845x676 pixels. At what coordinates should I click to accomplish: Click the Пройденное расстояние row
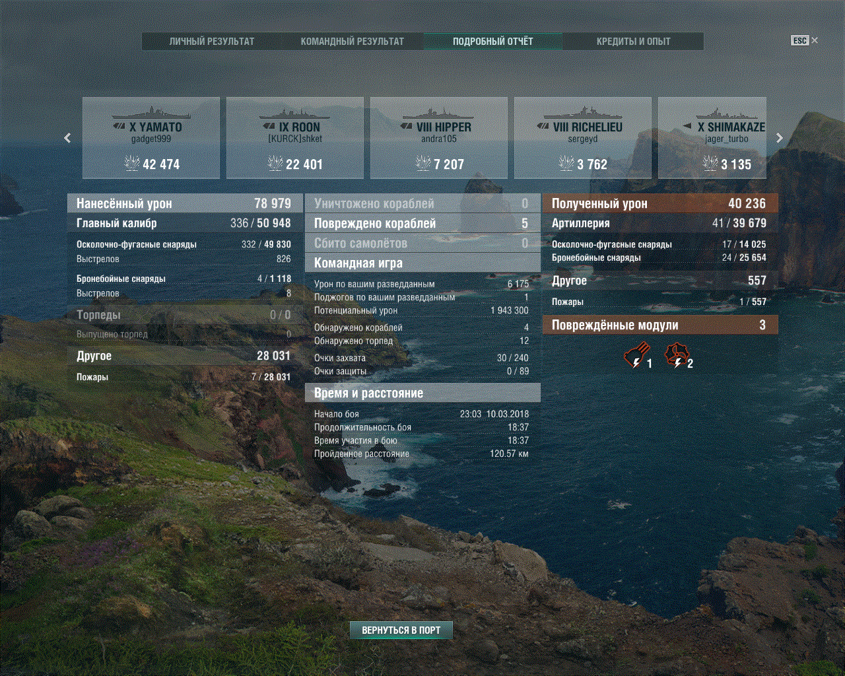pos(421,454)
